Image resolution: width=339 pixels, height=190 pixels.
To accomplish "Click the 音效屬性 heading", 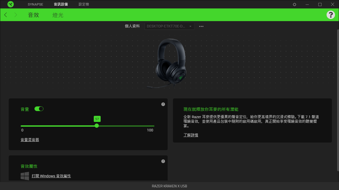I will 29,166.
